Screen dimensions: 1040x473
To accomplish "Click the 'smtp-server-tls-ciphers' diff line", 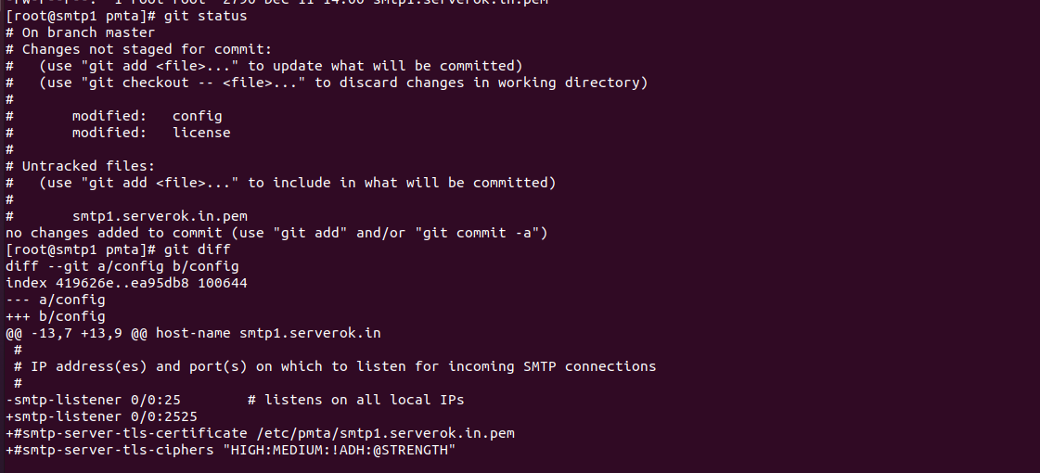I will pyautogui.click(x=231, y=450).
